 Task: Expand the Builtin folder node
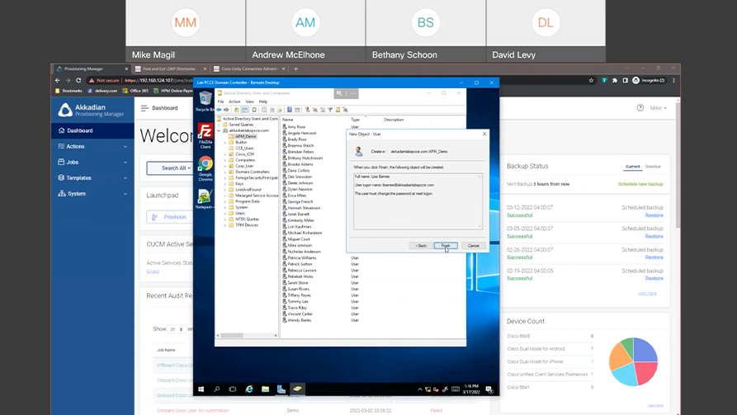pos(225,143)
